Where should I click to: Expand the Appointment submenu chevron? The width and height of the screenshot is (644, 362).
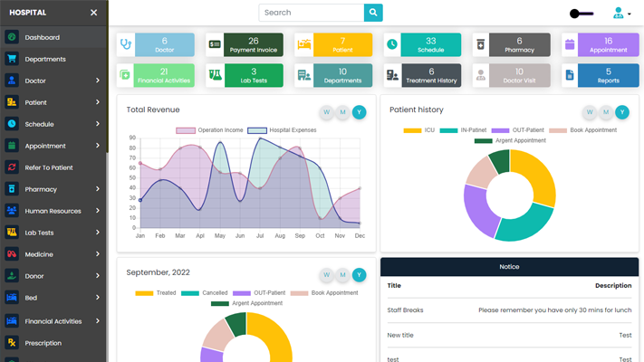click(x=97, y=146)
